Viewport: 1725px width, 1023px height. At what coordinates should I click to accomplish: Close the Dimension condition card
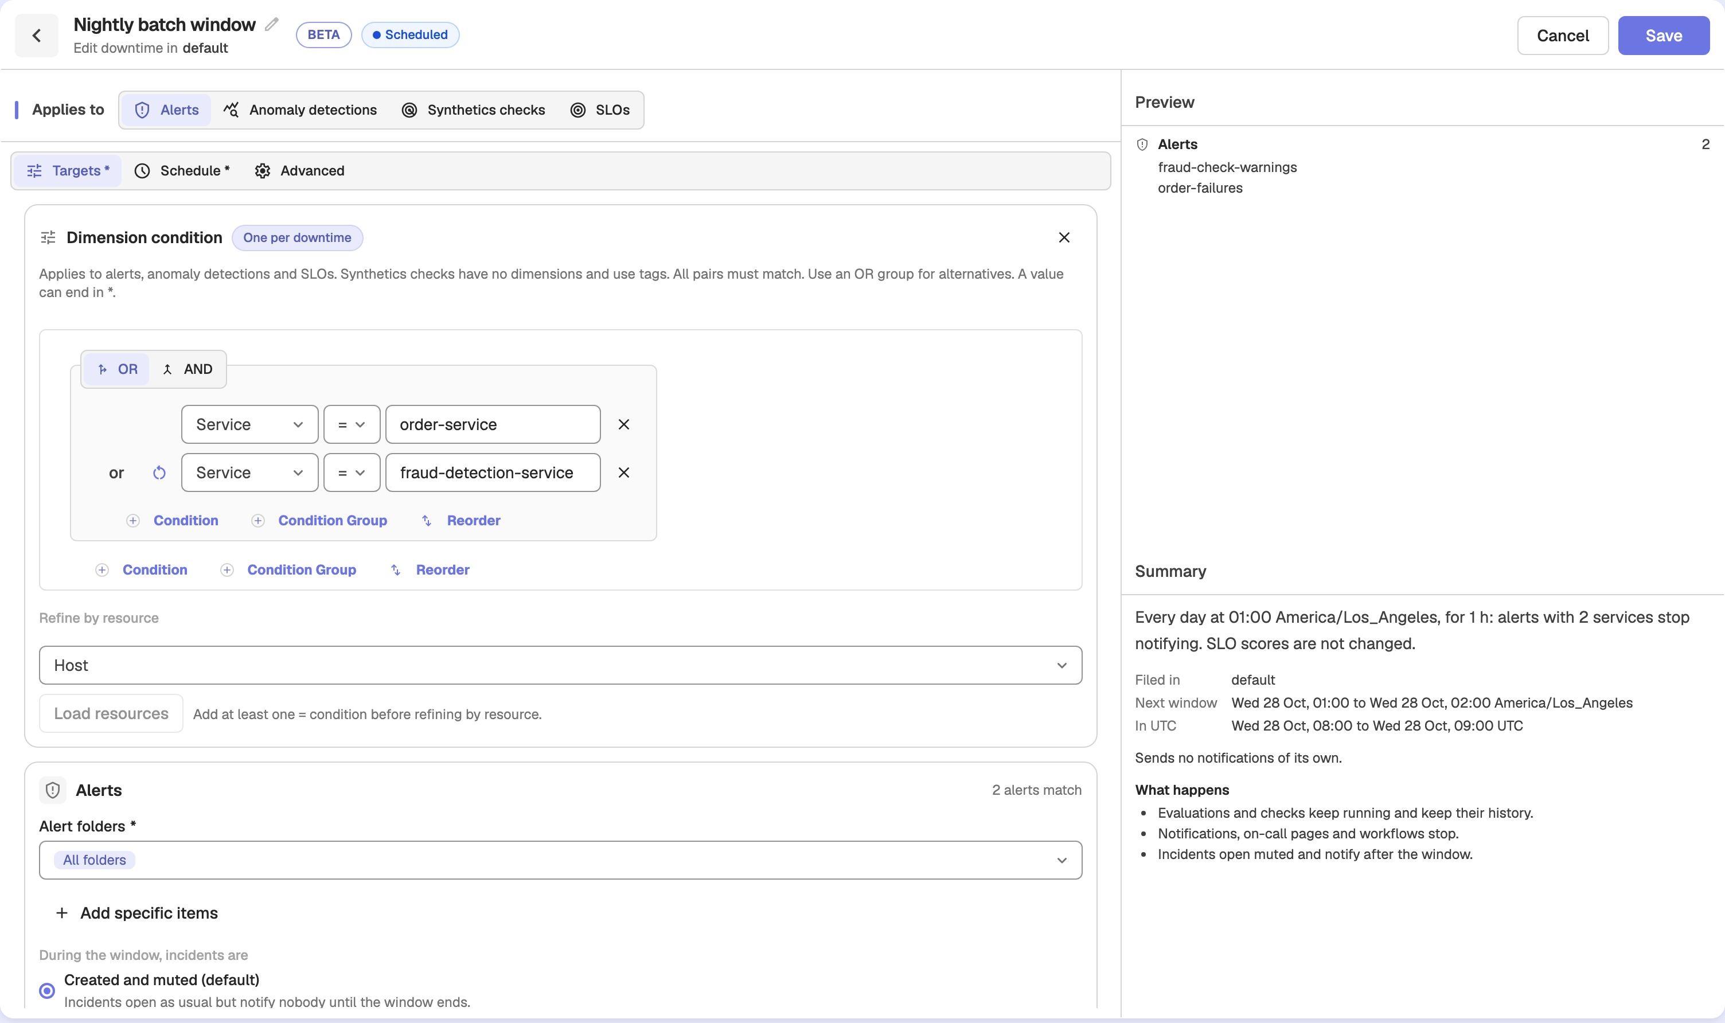pos(1063,237)
